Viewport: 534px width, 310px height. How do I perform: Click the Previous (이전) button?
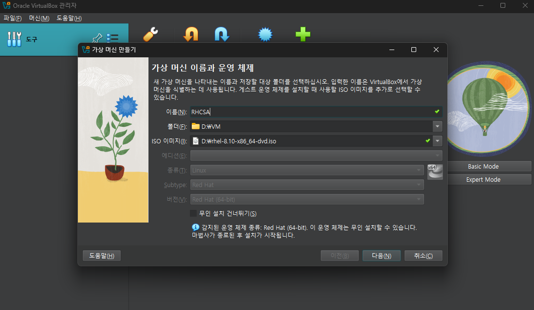pos(340,256)
